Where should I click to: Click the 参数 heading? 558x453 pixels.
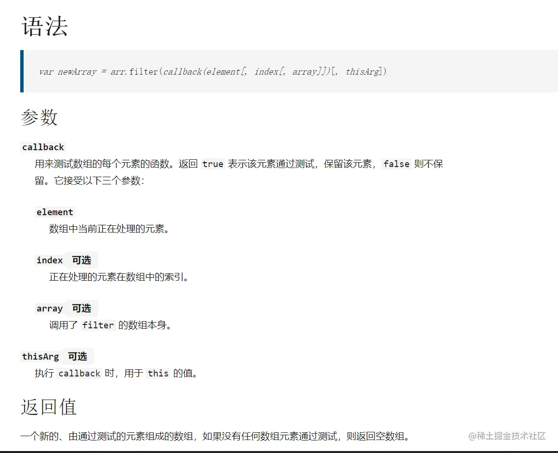click(x=39, y=117)
